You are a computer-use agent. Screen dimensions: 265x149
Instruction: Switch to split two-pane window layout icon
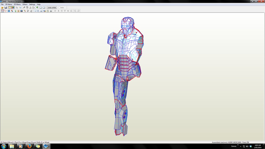tap(41, 8)
